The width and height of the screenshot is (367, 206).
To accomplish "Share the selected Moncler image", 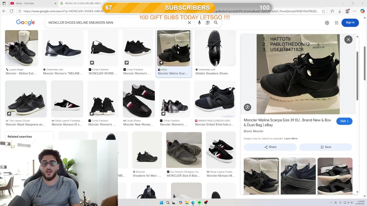I will [x=270, y=147].
